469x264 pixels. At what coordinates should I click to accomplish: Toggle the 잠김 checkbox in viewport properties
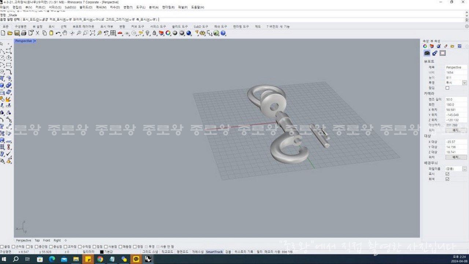447,88
